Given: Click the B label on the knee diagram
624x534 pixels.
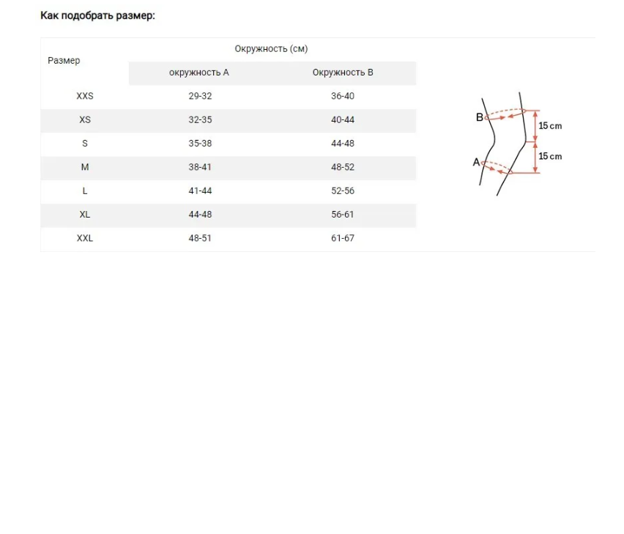Looking at the screenshot, I should [480, 117].
